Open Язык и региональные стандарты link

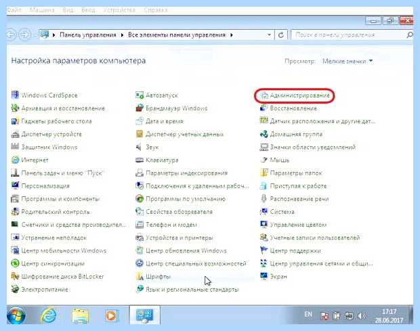(x=192, y=290)
